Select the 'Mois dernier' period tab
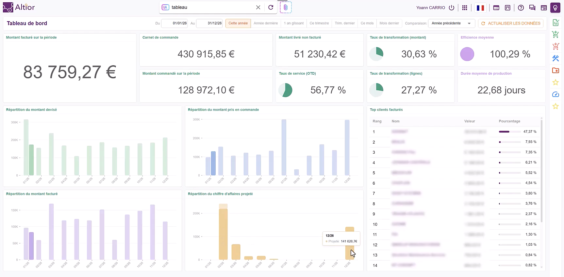Viewport: 564px width, 277px height. point(389,23)
